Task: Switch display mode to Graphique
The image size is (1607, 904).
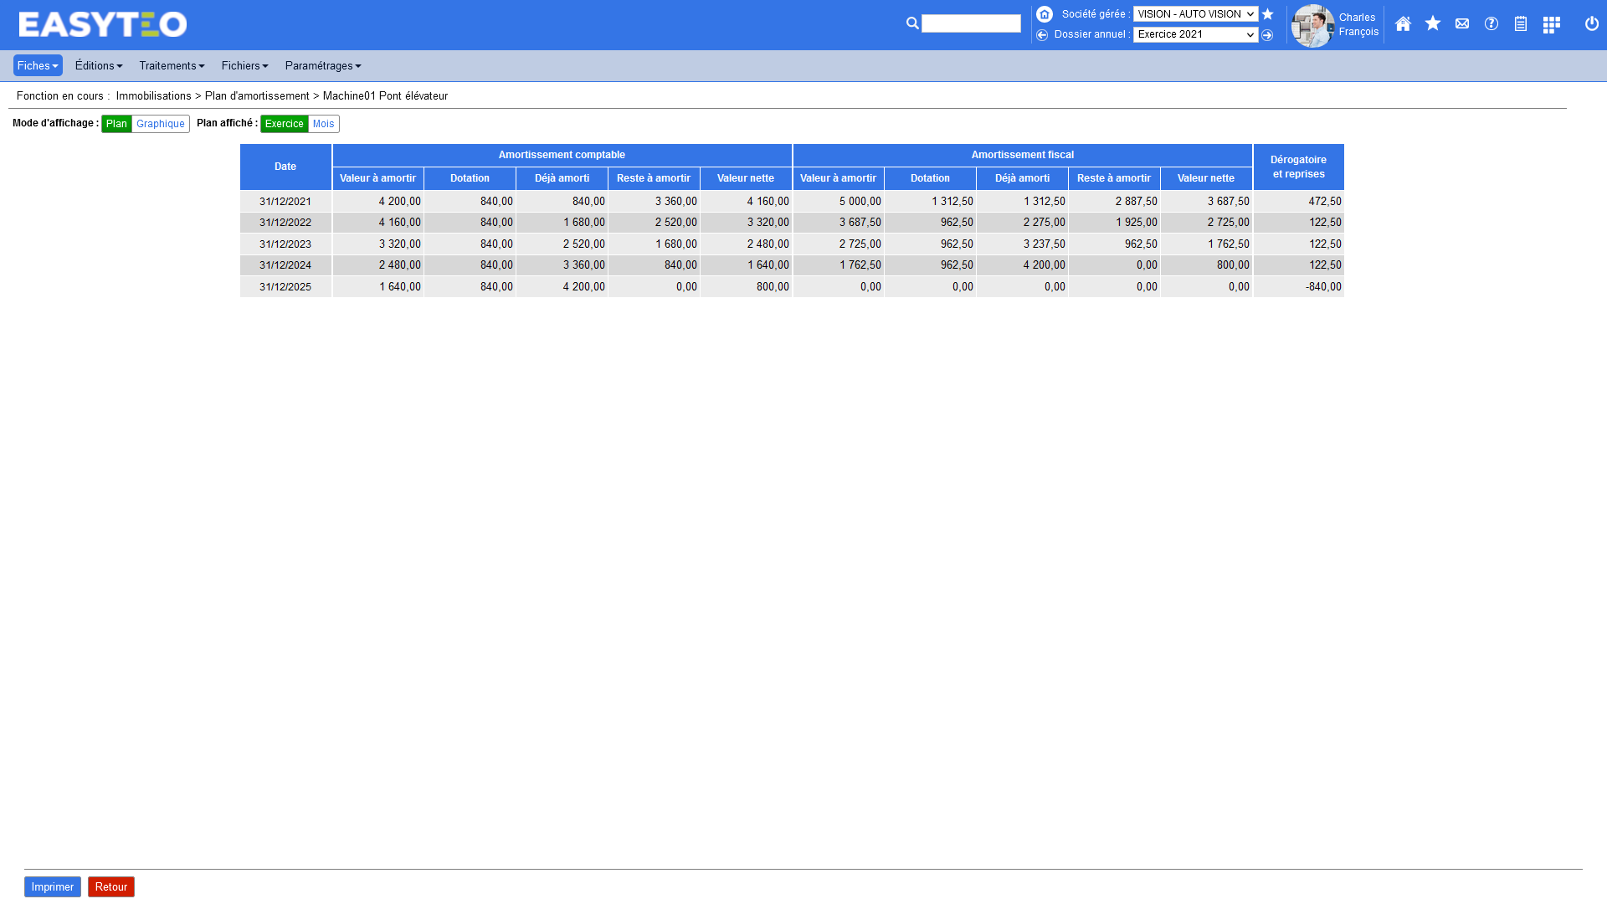Action: coord(161,124)
